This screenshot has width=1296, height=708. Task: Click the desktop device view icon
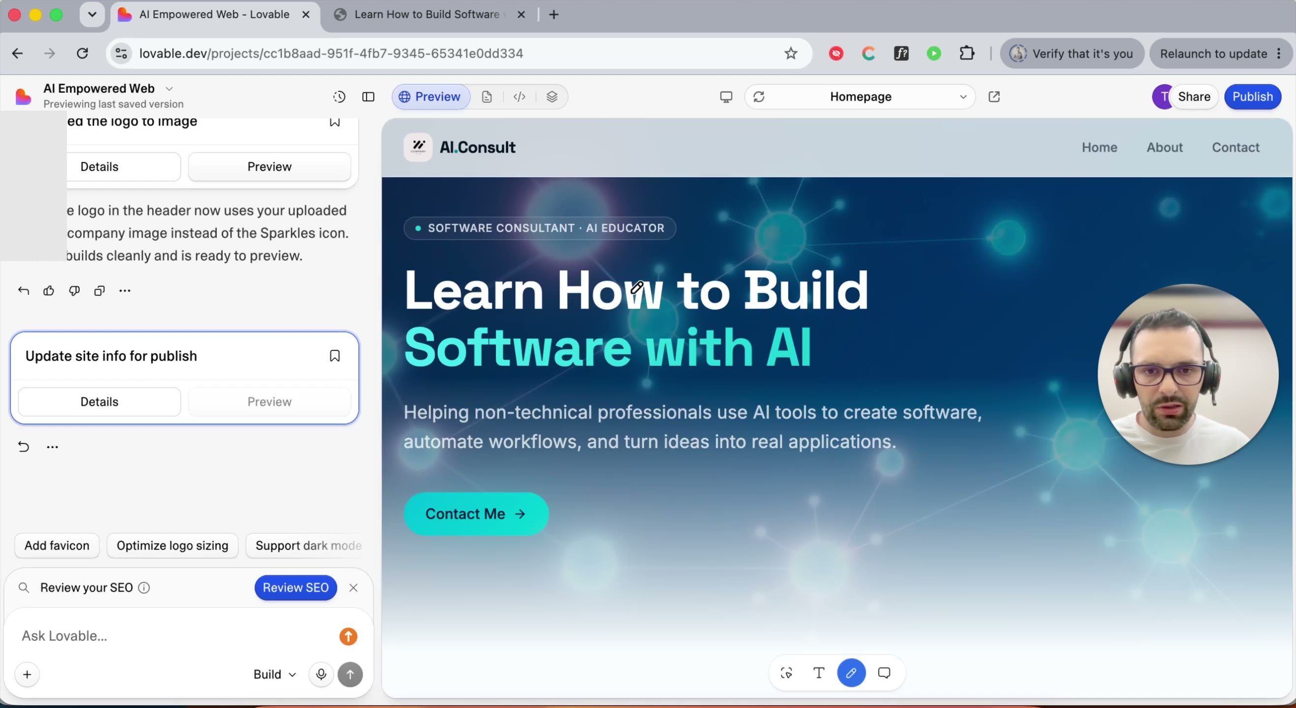(x=725, y=96)
